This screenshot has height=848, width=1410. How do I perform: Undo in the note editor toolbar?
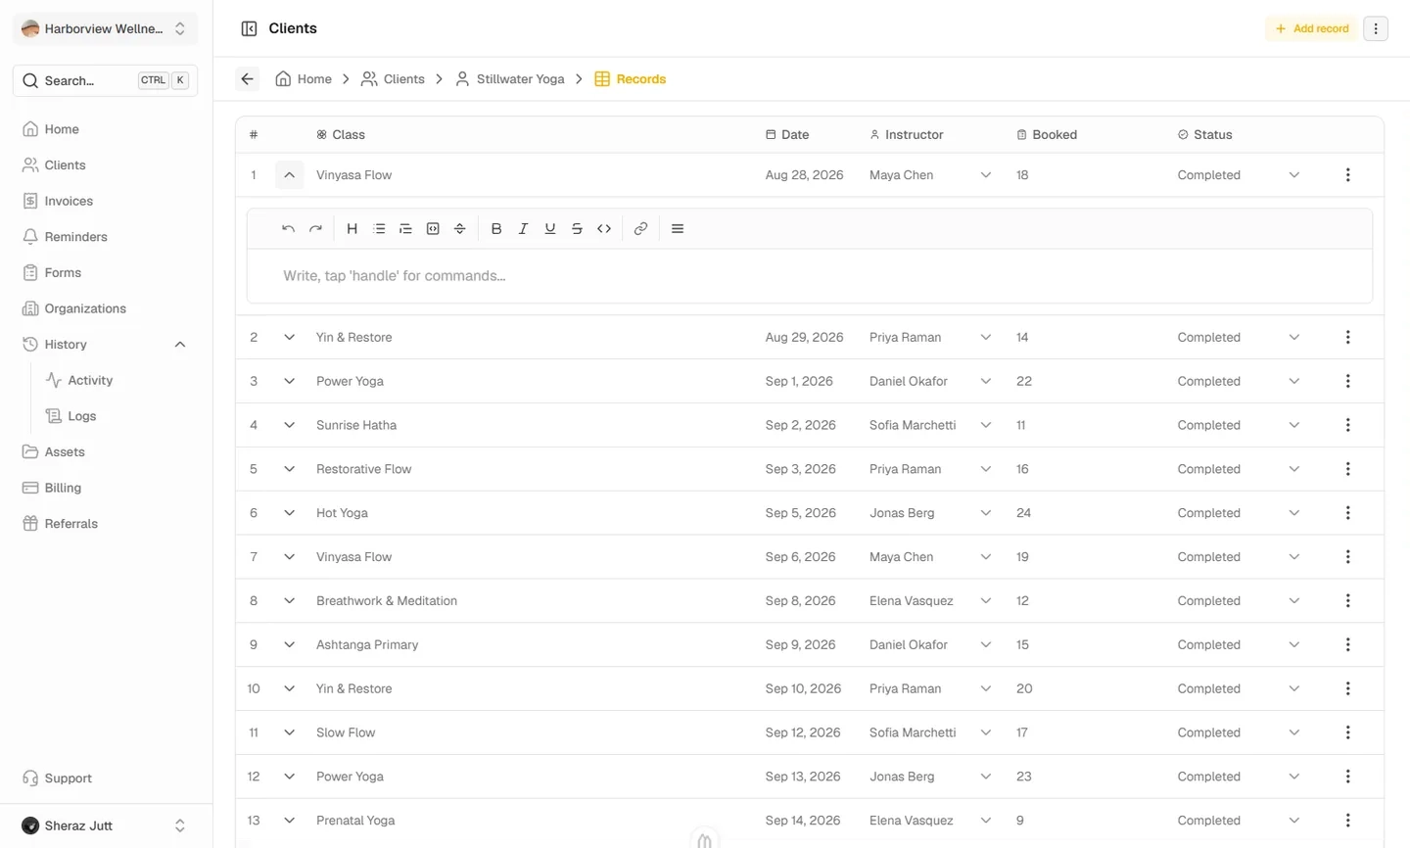(x=288, y=229)
